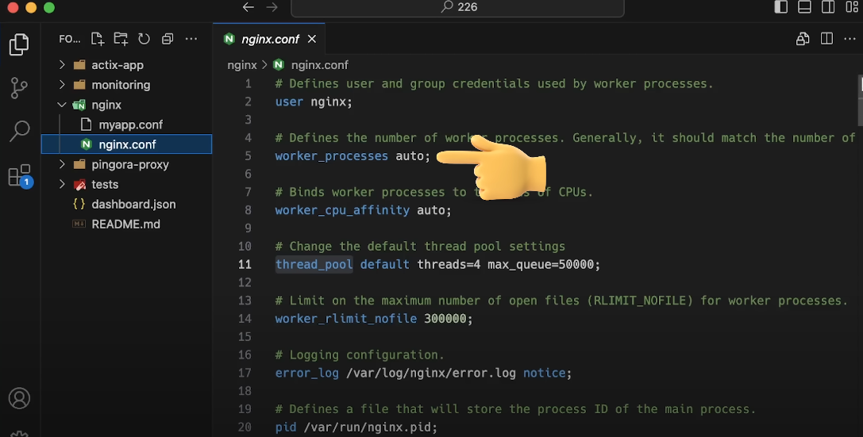Screen dimensions: 863x437
Task: Open the customize layout control
Action: pyautogui.click(x=851, y=7)
